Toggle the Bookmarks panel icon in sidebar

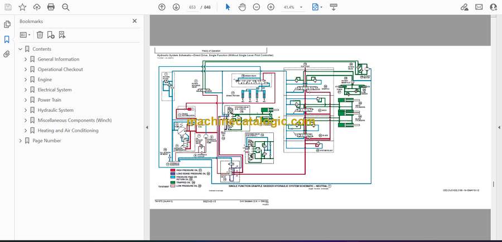pos(7,39)
